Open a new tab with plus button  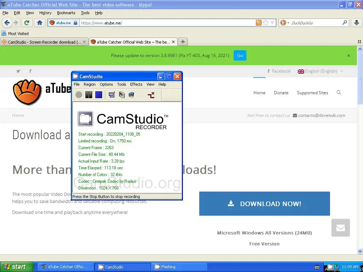tap(183, 42)
